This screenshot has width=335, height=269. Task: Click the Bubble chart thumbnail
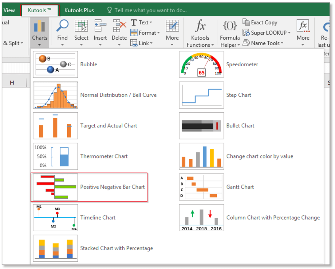55,64
